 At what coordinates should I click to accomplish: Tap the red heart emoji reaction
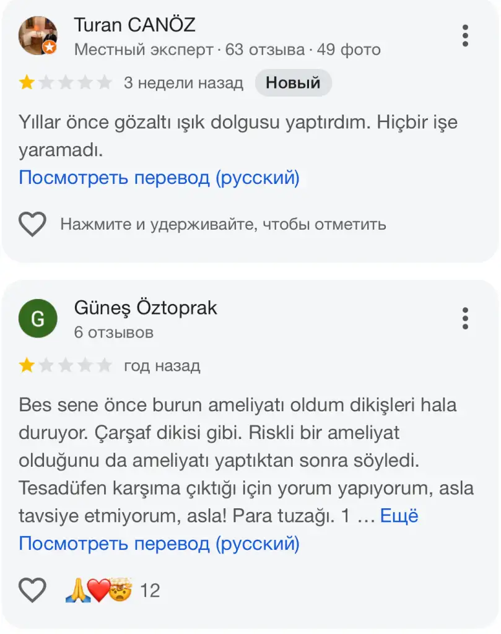98,591
